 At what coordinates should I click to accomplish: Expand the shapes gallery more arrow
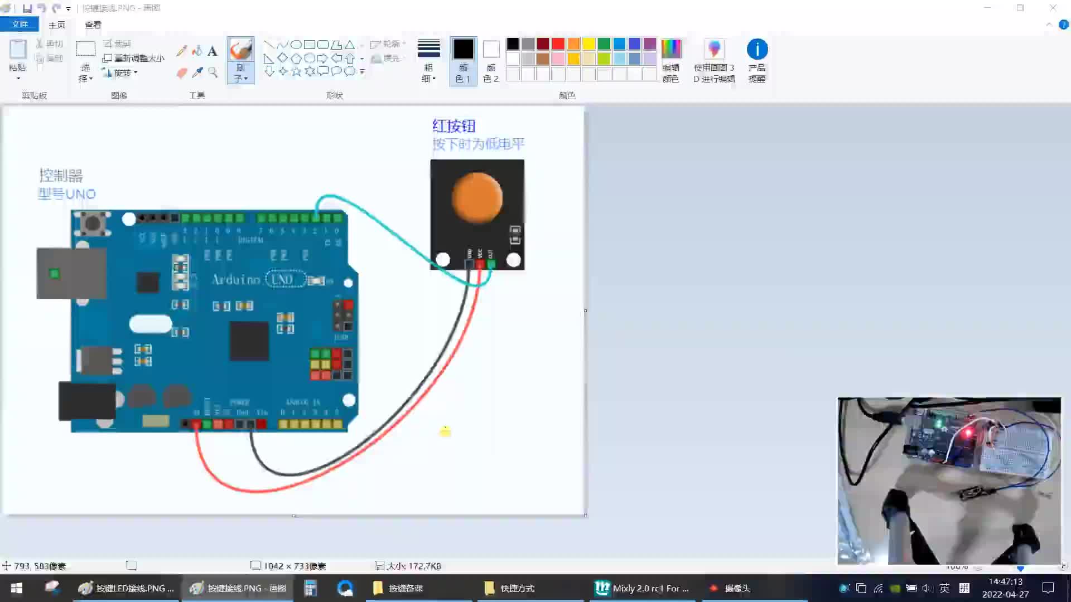(x=362, y=71)
